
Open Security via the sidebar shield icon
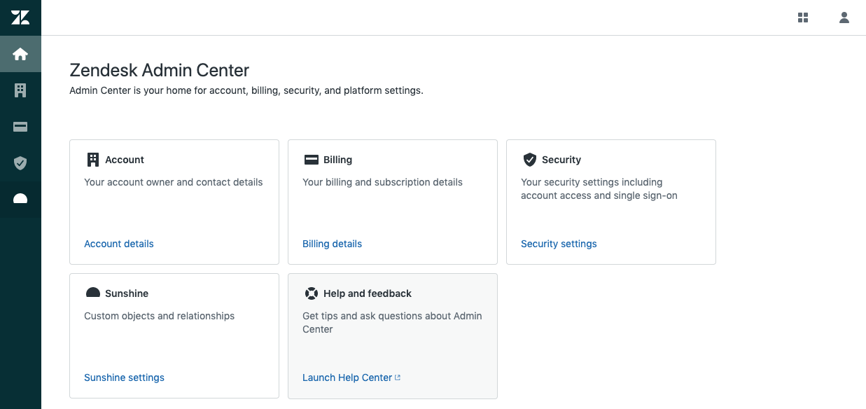click(20, 163)
